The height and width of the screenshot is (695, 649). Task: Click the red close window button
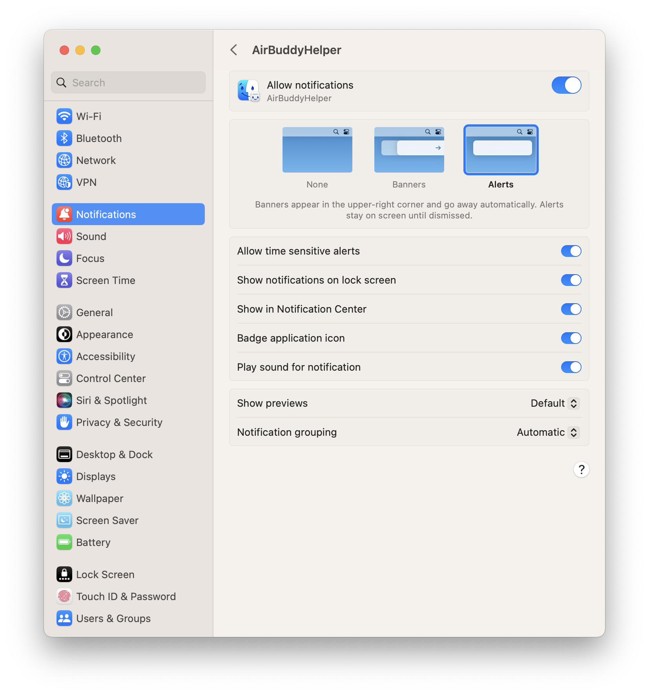click(64, 50)
